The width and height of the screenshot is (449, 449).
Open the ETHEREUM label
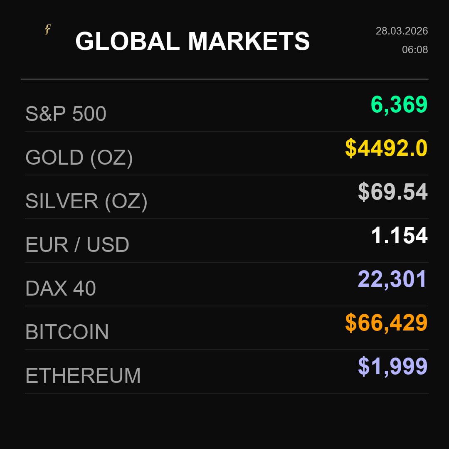click(83, 376)
